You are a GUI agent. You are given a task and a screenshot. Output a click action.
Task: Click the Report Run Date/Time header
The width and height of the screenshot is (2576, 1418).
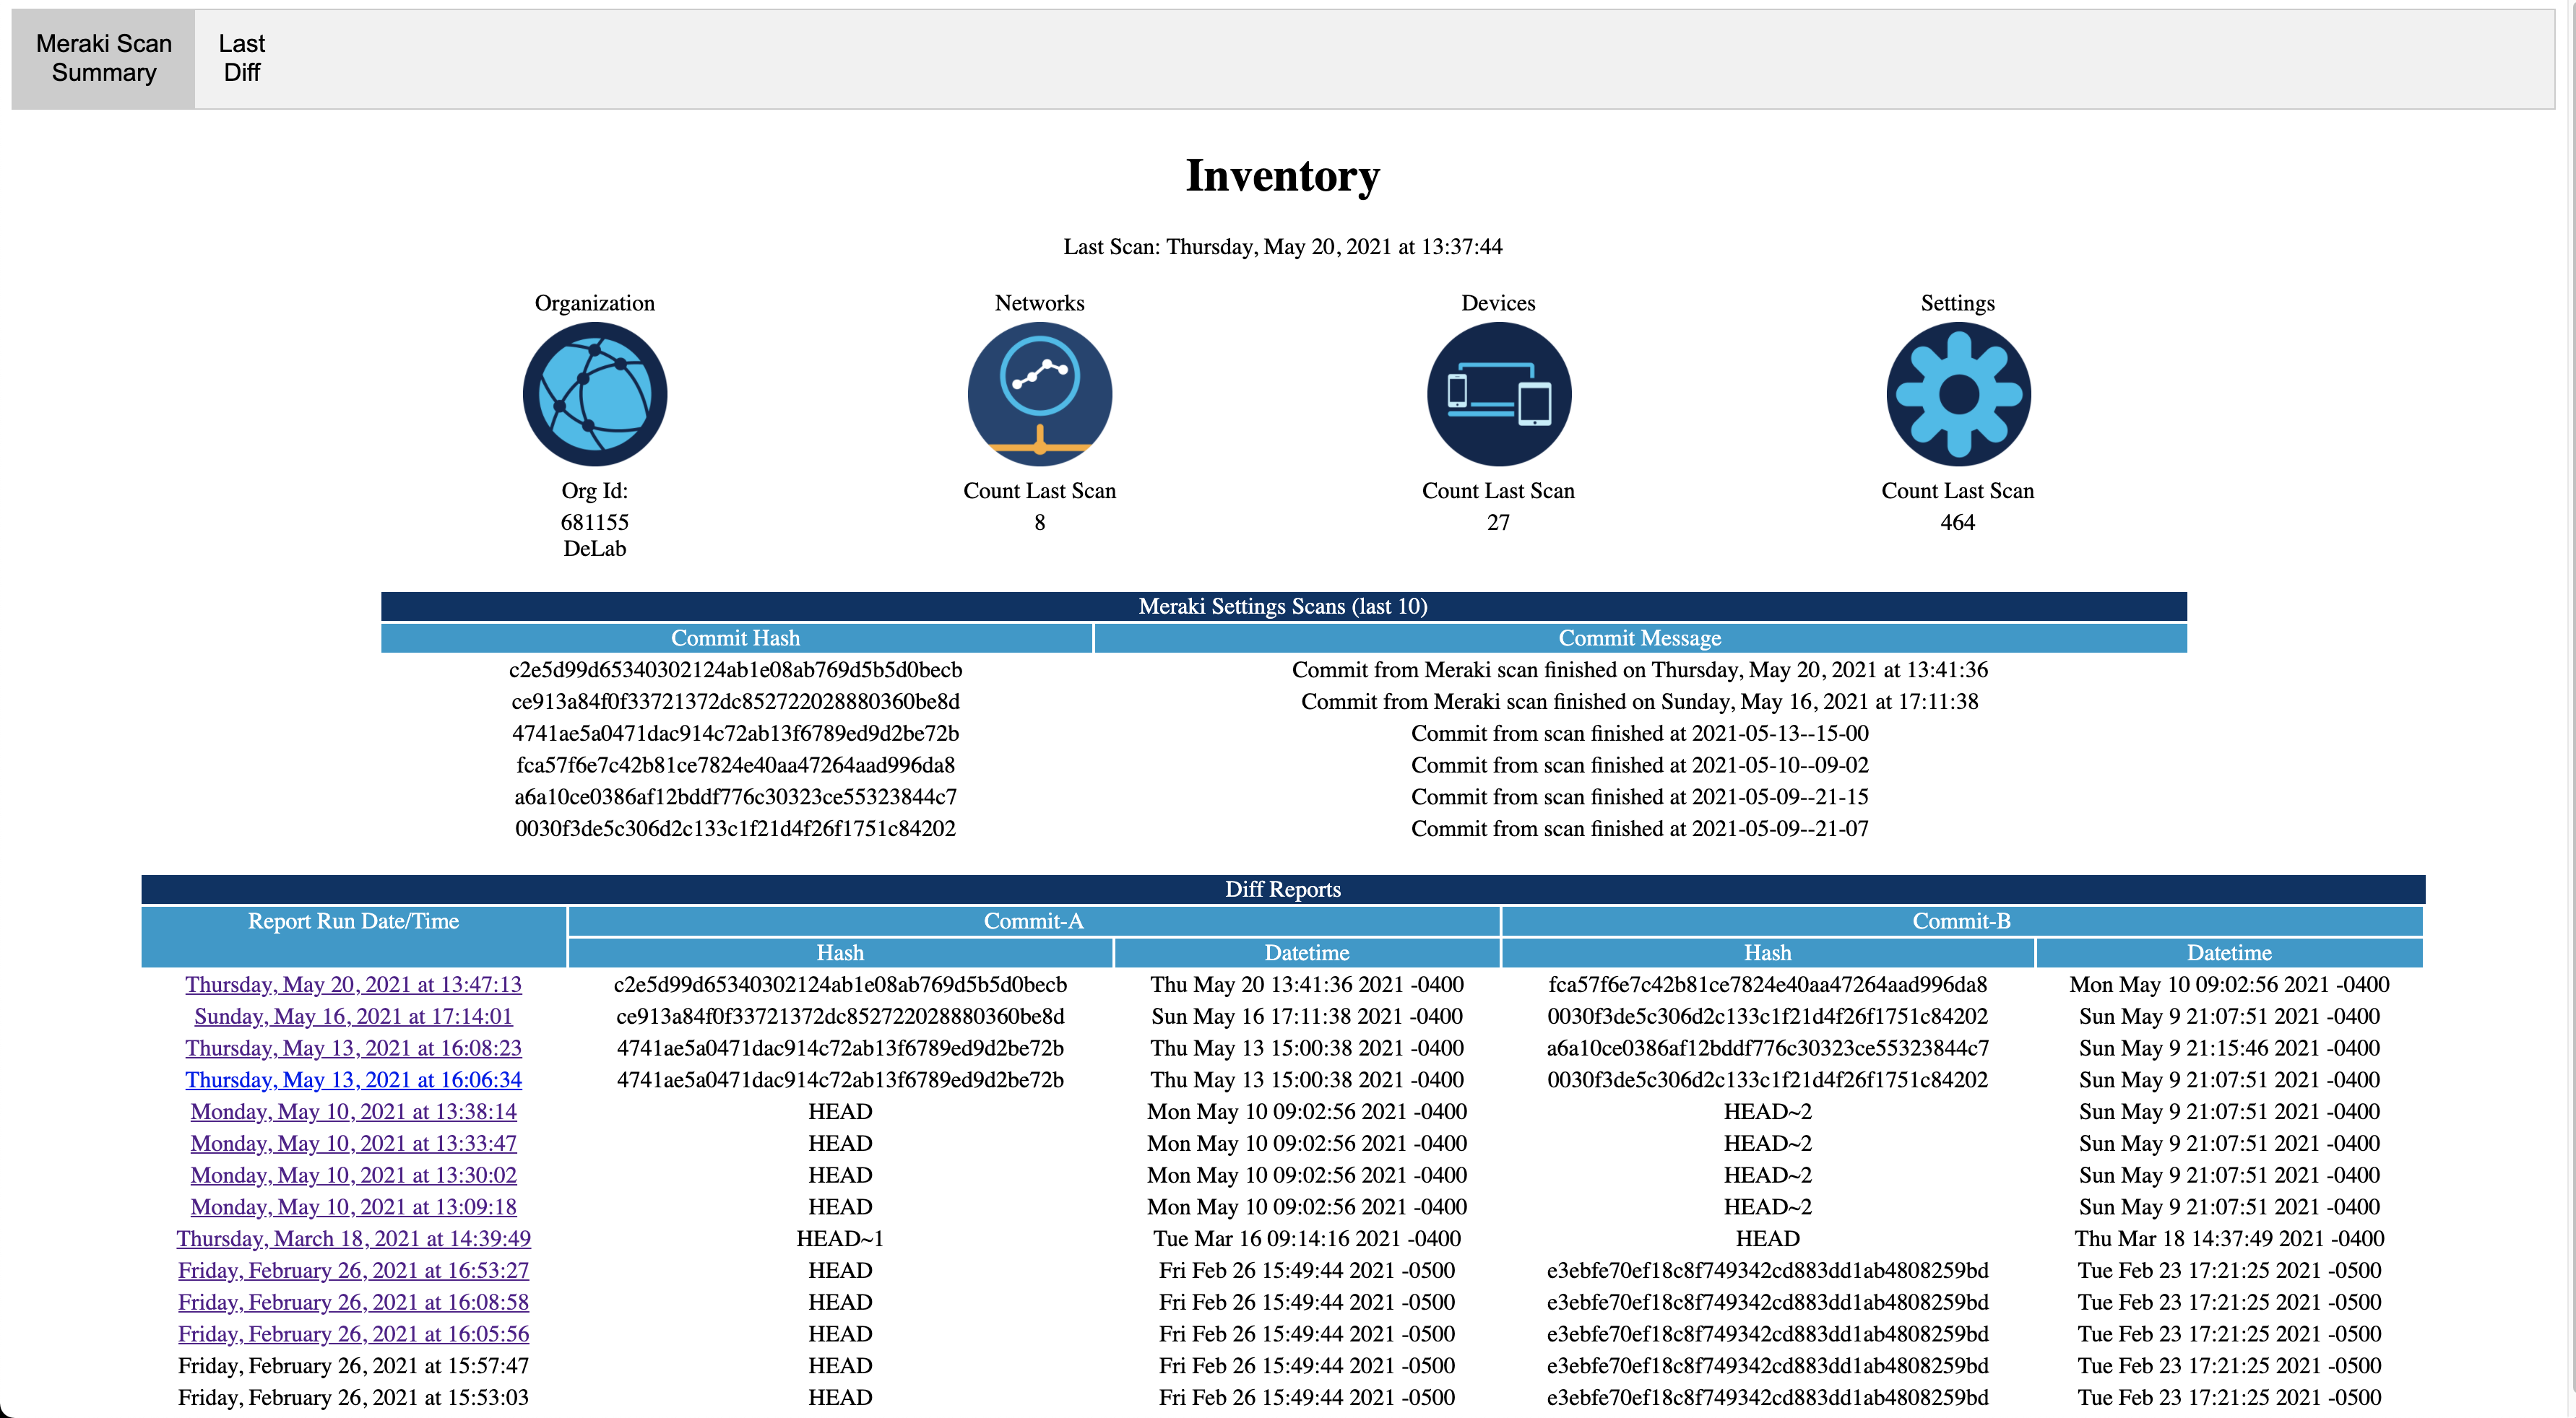[x=353, y=921]
